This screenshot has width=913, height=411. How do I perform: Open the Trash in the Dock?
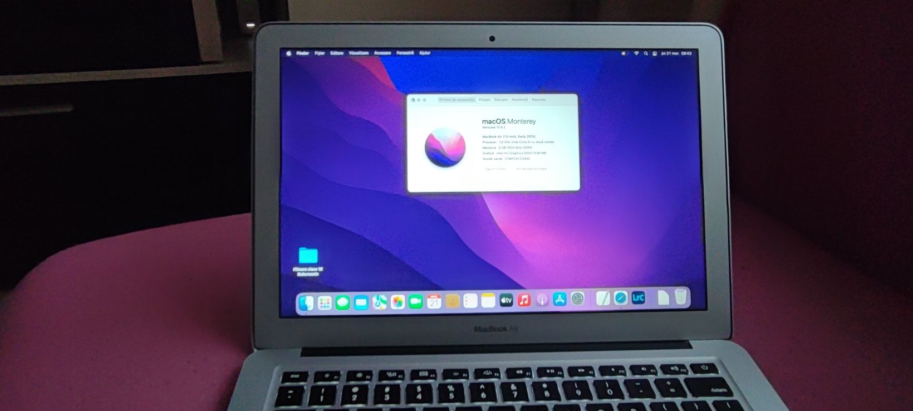click(681, 296)
